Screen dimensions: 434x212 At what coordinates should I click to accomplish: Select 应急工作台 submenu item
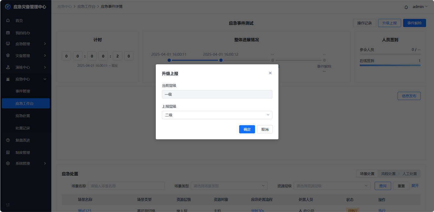pos(26,103)
